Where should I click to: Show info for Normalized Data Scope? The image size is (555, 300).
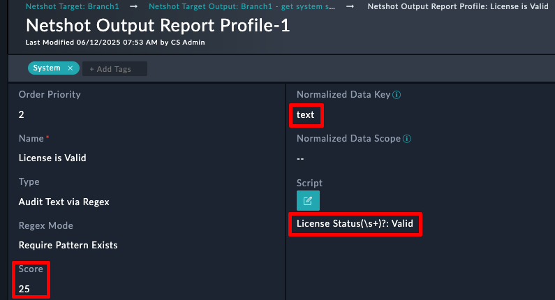coord(407,139)
